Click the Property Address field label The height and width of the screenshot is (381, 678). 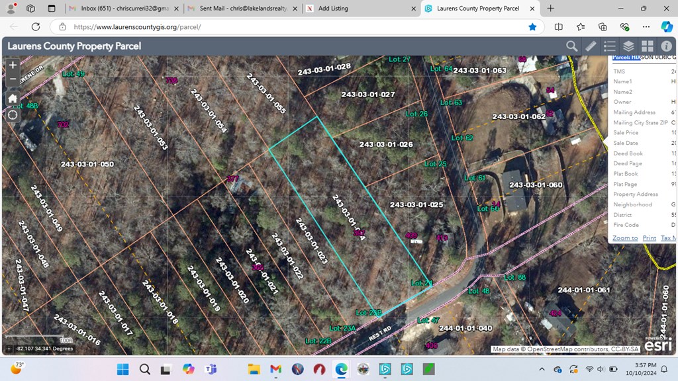click(x=636, y=194)
